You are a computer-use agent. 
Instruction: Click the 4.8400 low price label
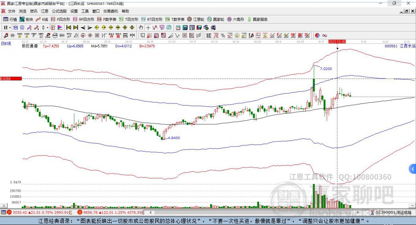coord(174,138)
